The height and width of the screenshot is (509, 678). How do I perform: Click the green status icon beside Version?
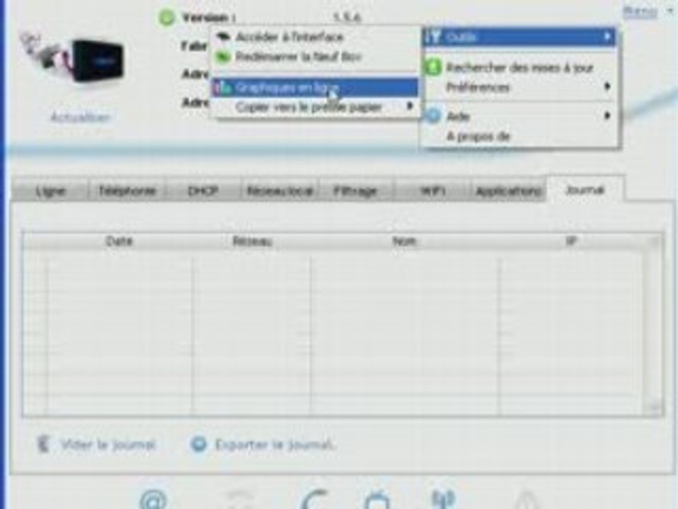pyautogui.click(x=167, y=18)
